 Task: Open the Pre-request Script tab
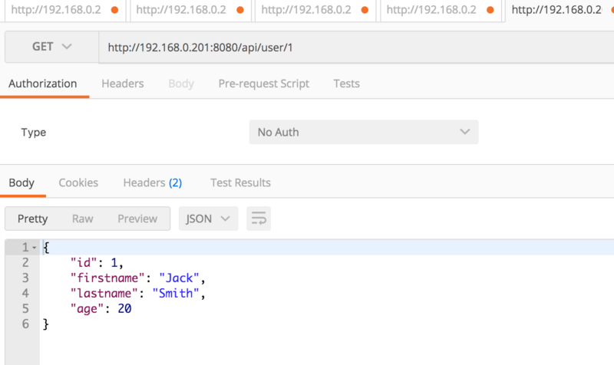tap(263, 84)
